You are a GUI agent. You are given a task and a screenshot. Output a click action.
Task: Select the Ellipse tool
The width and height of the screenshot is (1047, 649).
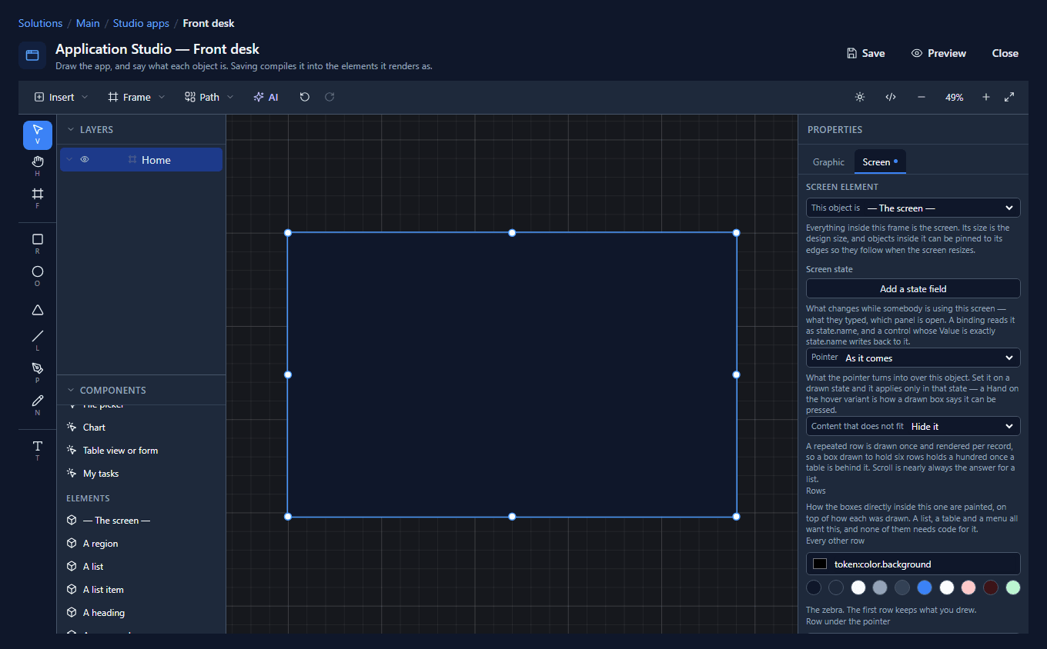38,276
